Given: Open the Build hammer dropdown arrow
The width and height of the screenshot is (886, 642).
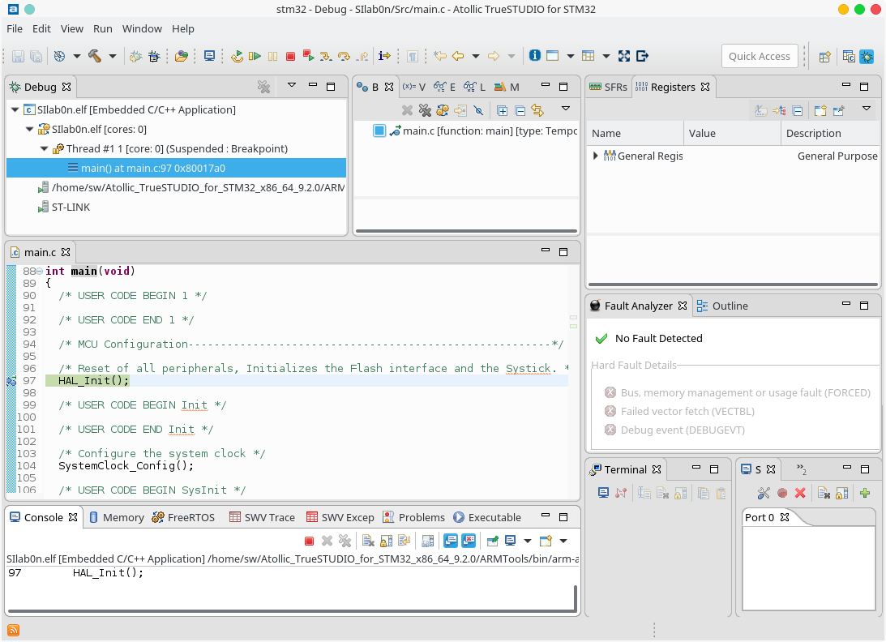Looking at the screenshot, I should (113, 56).
